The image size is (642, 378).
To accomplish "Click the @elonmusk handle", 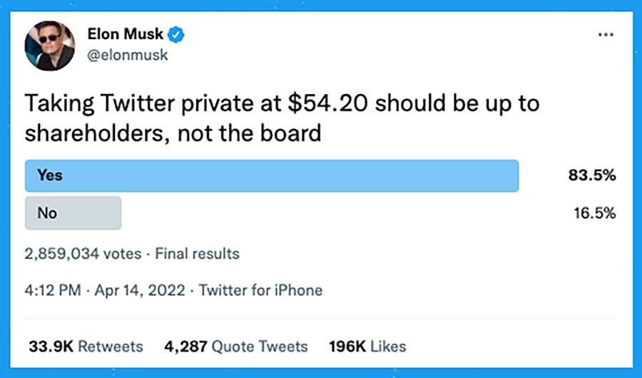I will 127,54.
